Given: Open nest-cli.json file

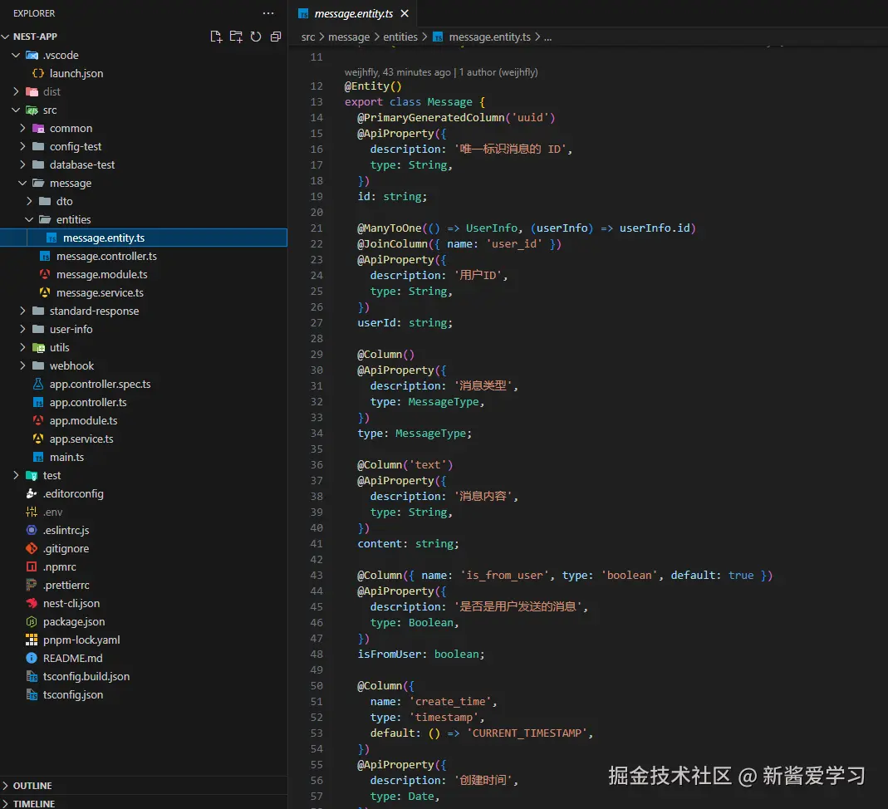Looking at the screenshot, I should 71,604.
